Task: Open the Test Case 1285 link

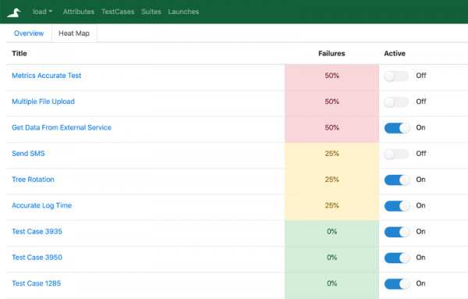Action: coord(37,283)
